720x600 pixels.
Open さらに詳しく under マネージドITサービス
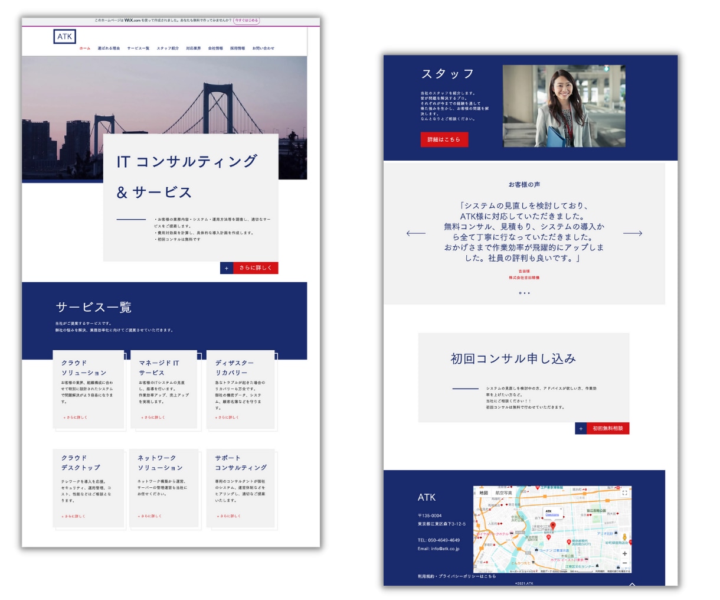pos(153,418)
